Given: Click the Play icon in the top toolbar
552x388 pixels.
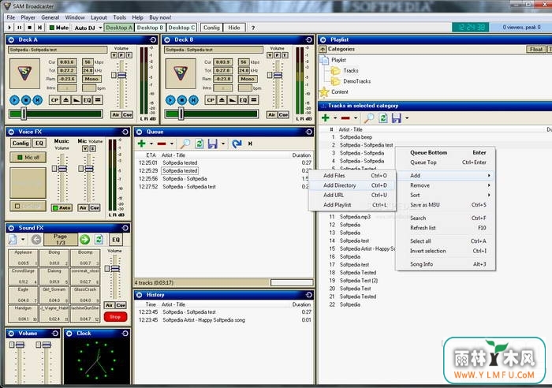Looking at the screenshot, I should tap(9, 28).
